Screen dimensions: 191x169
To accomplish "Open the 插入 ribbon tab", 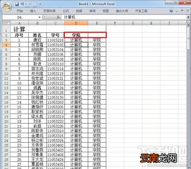I will (33, 11).
